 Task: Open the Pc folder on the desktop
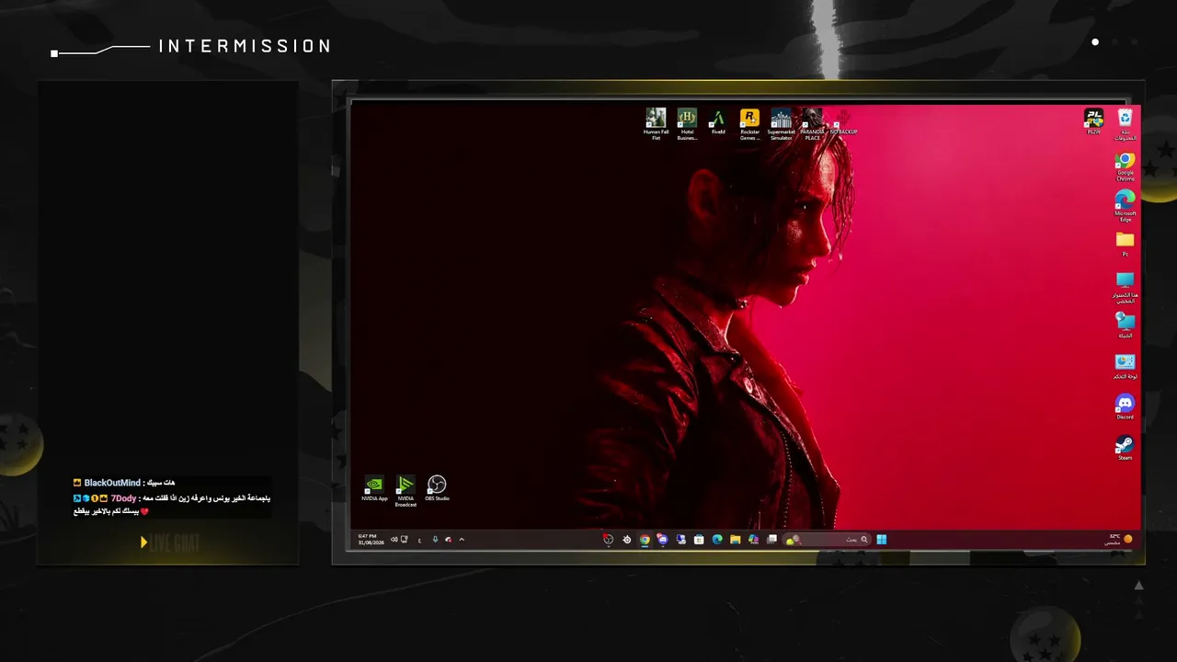point(1125,244)
